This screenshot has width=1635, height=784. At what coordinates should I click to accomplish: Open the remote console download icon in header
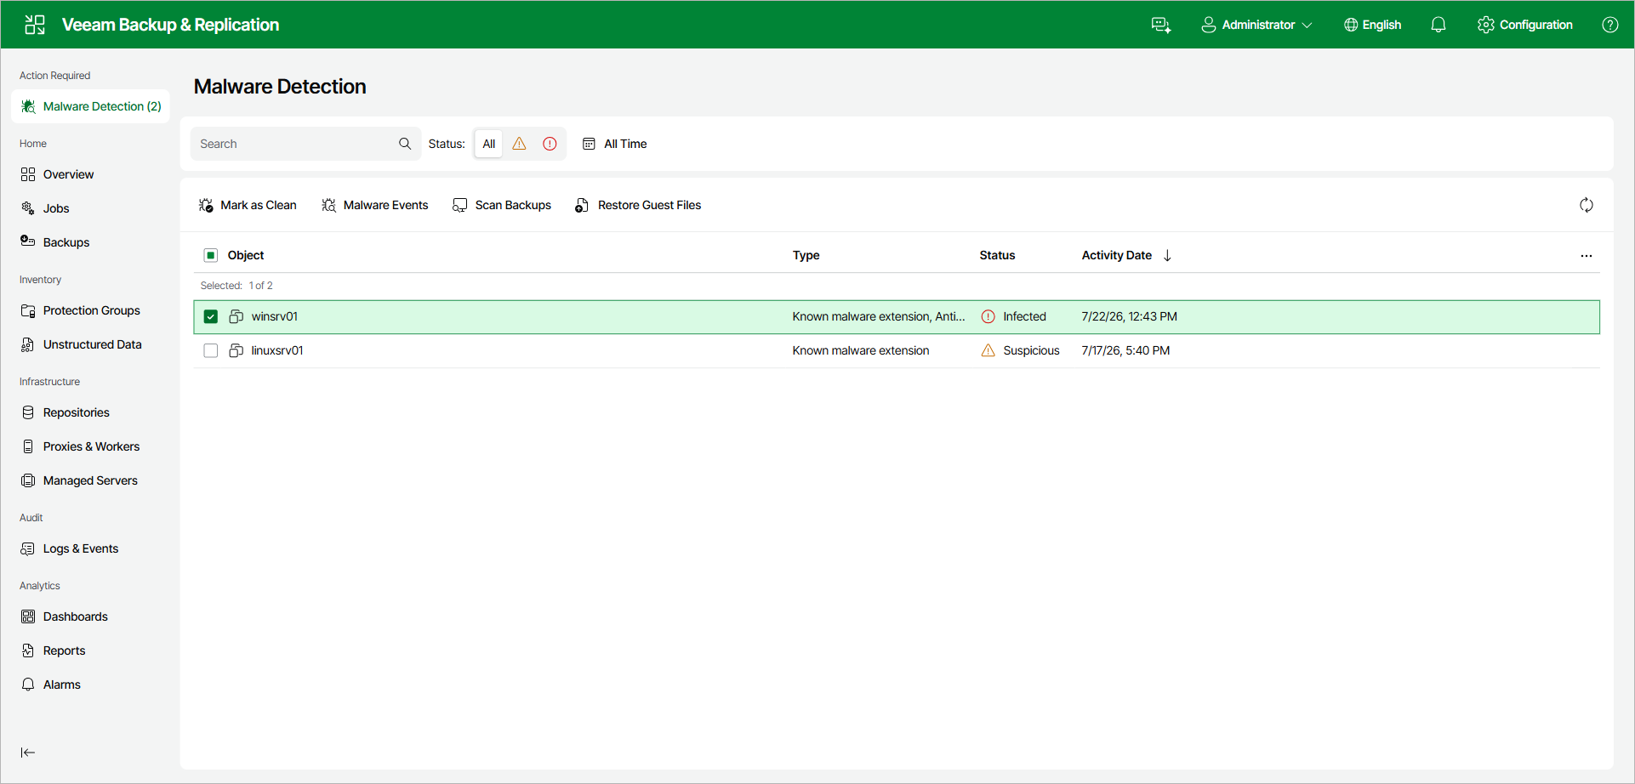pos(1161,25)
